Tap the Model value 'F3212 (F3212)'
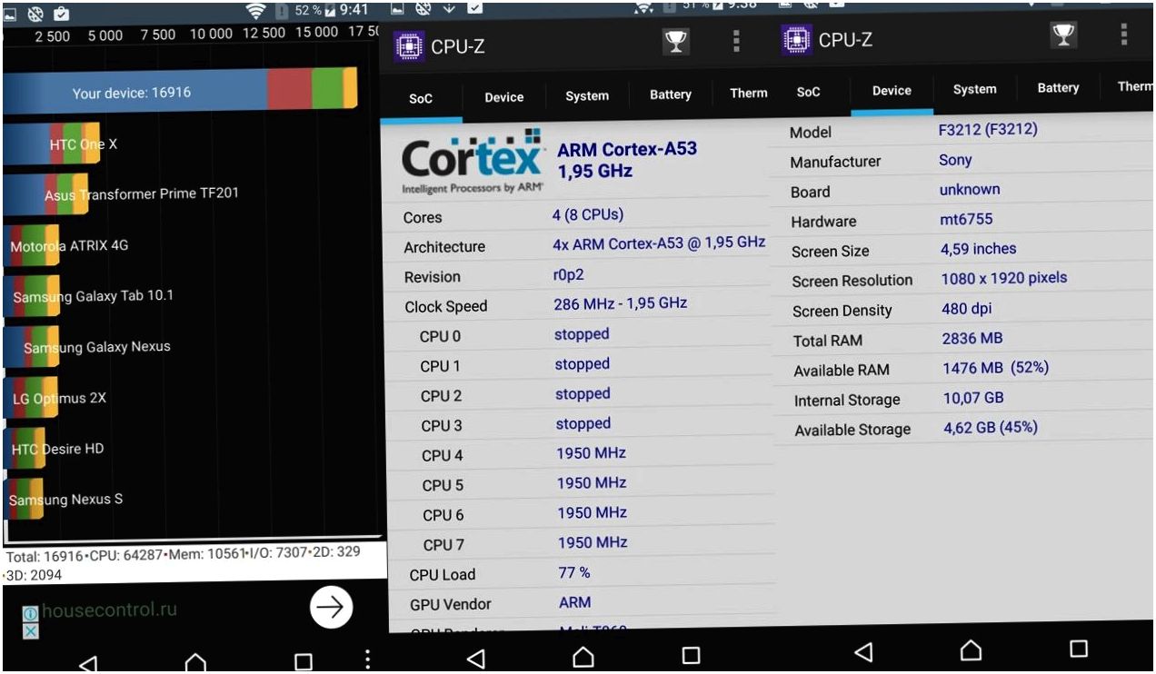Viewport: 1156px width, 674px height. pyautogui.click(x=988, y=129)
